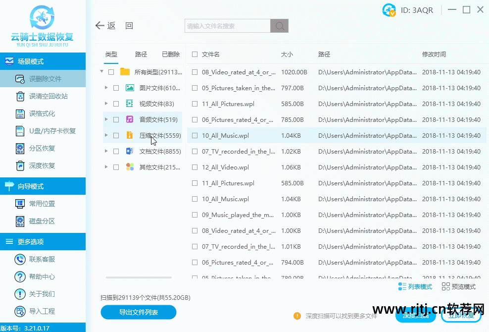Click the 列表模式 list view icon

(x=402, y=286)
